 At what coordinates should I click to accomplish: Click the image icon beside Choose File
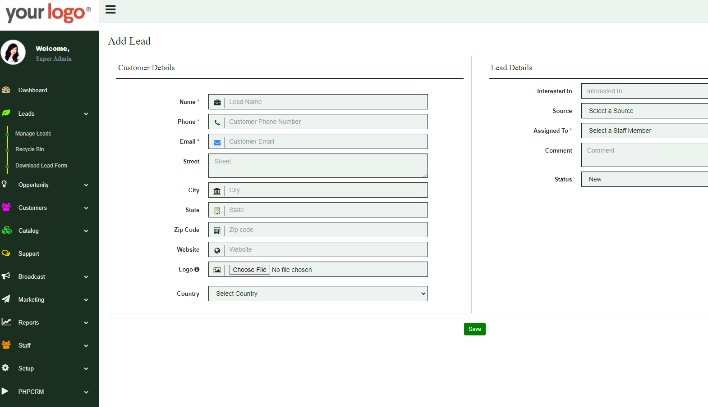(217, 270)
